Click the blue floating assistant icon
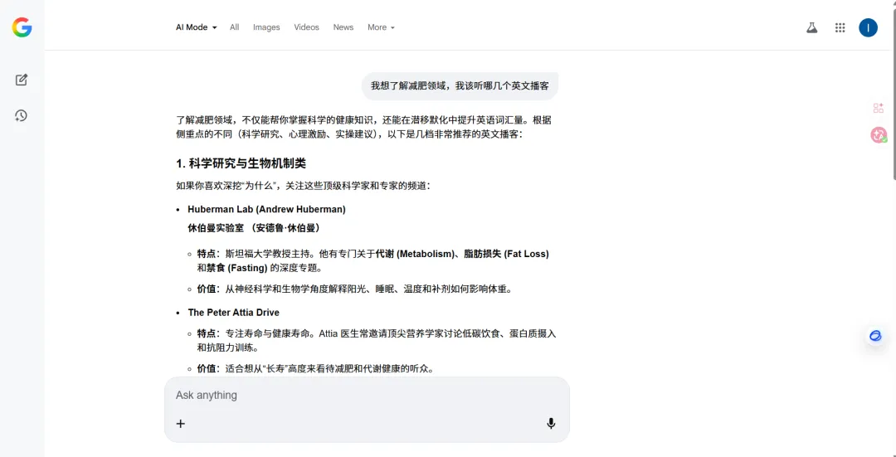The image size is (896, 457). point(875,336)
